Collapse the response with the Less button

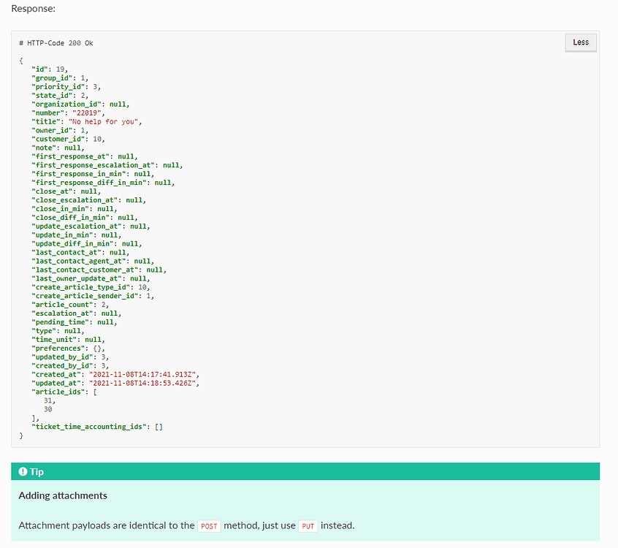pos(581,42)
